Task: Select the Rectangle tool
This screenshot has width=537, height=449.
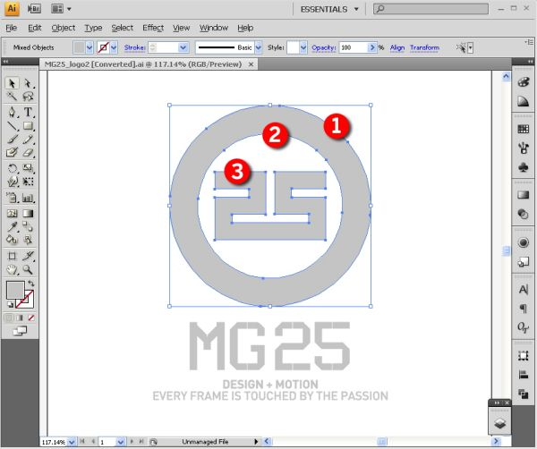Action: [28, 126]
